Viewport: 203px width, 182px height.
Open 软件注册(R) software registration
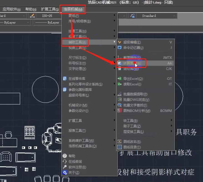tap(89, 167)
